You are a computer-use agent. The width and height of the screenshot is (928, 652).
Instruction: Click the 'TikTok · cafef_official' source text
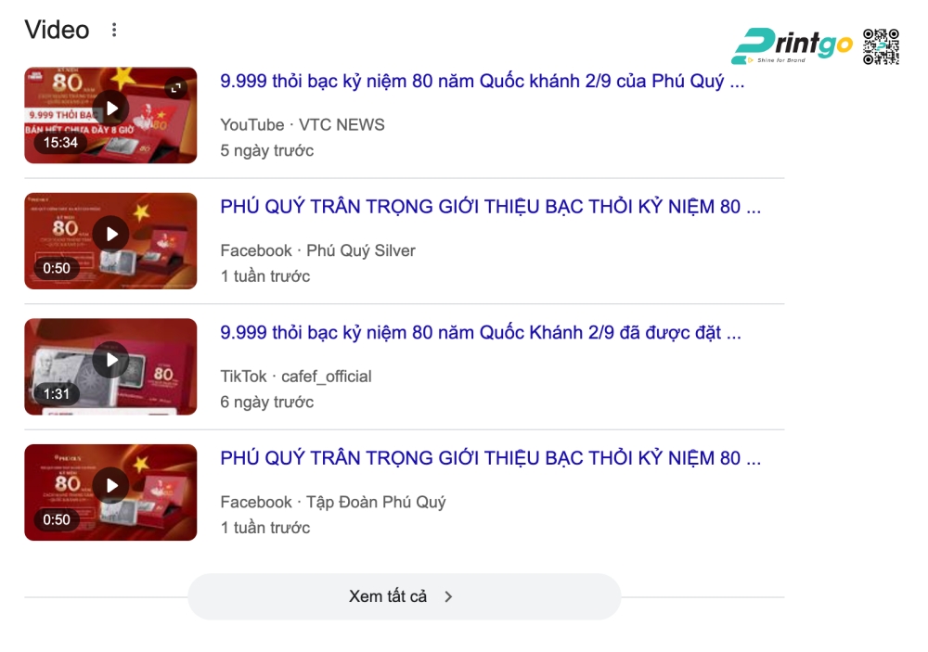click(296, 377)
